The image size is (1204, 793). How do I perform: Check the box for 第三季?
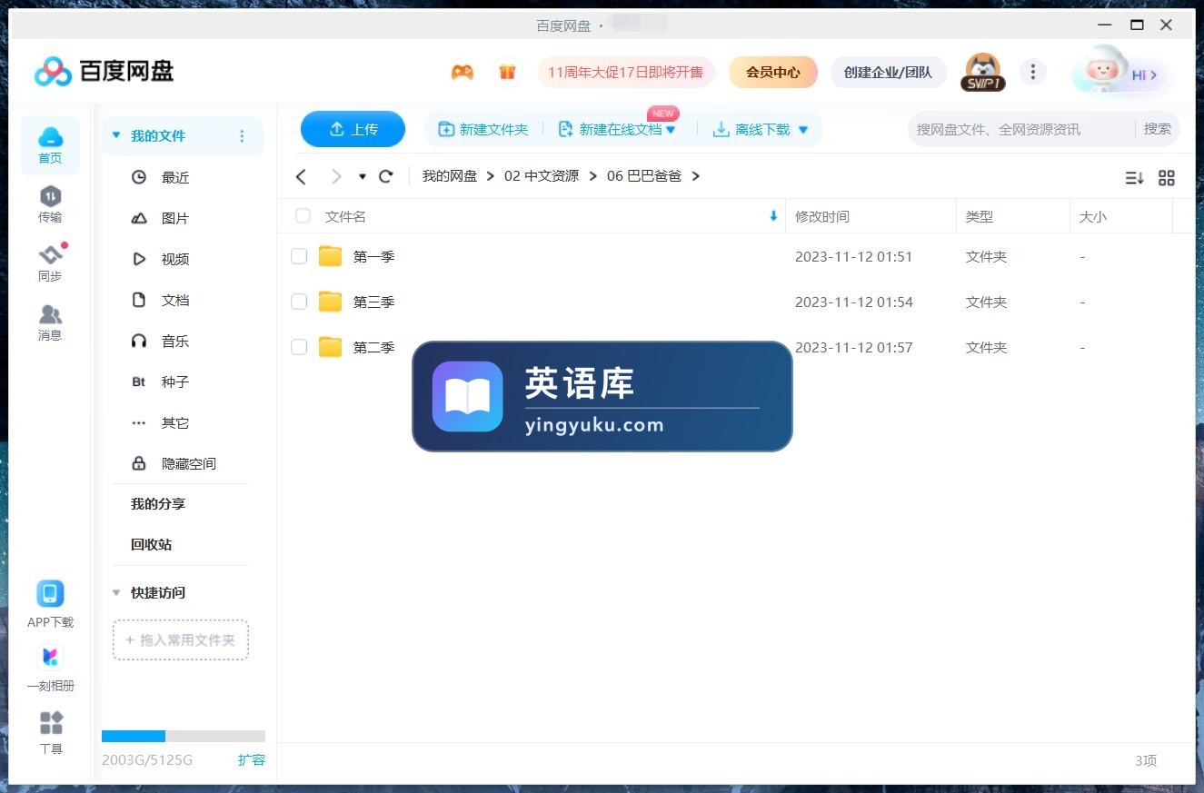[299, 302]
